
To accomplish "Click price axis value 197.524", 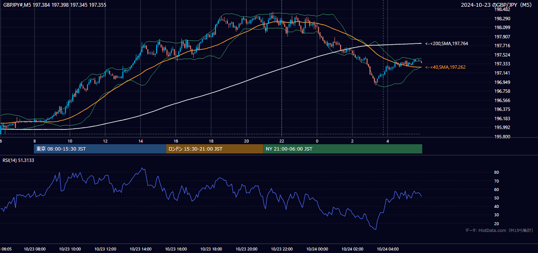I will point(502,55).
